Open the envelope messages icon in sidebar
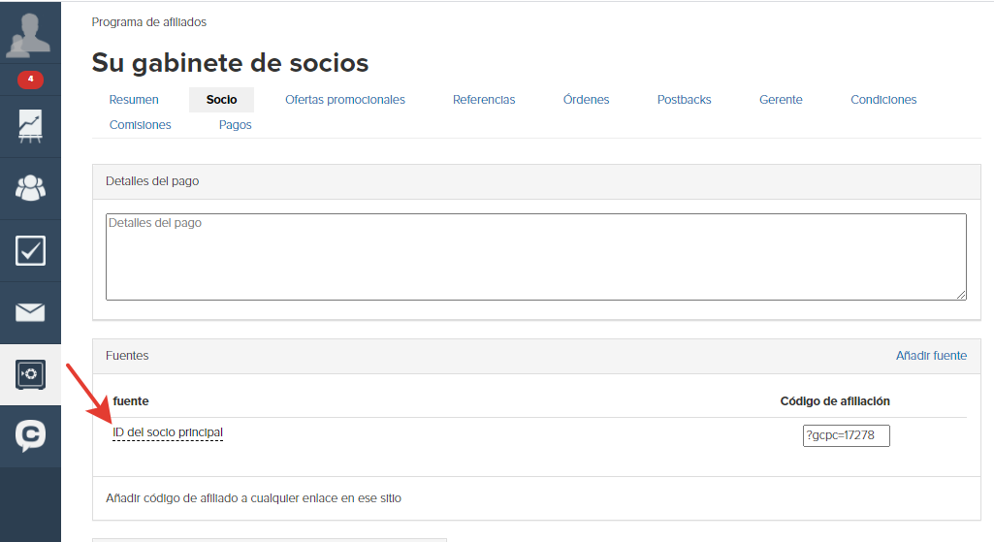 [30, 312]
